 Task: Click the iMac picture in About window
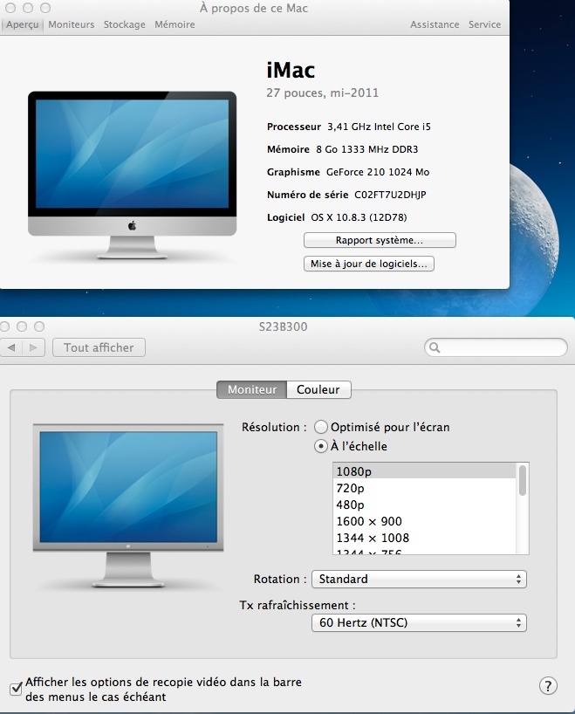pos(132,175)
